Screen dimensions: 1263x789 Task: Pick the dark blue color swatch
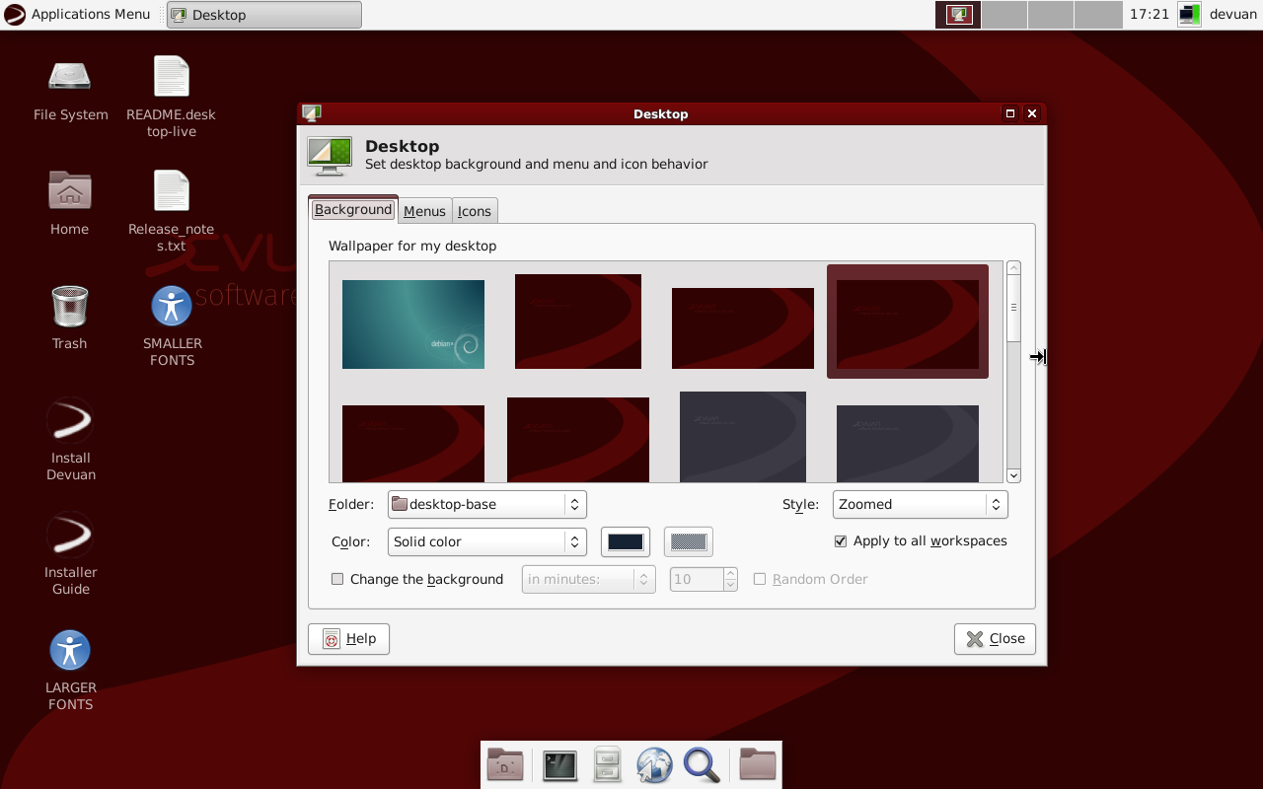pyautogui.click(x=626, y=541)
